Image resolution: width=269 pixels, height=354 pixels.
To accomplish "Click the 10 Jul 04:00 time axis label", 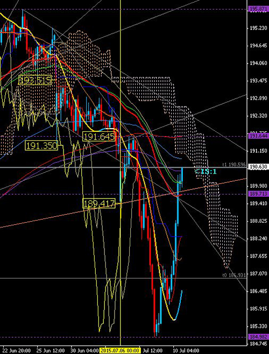I will point(186,351).
